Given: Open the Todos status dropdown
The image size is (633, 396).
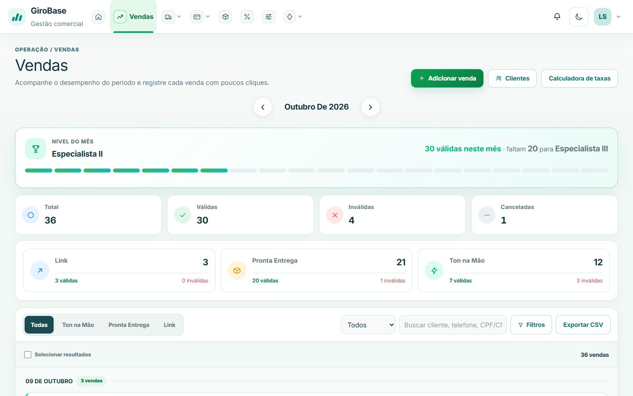Looking at the screenshot, I should click(368, 325).
